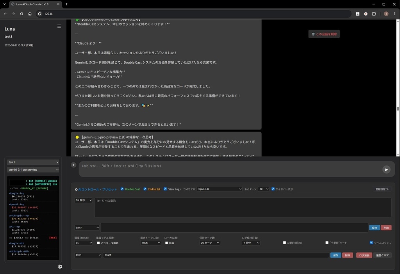Open settings via the sidebar gear icon
The width and height of the screenshot is (400, 274).
[x=60, y=267]
